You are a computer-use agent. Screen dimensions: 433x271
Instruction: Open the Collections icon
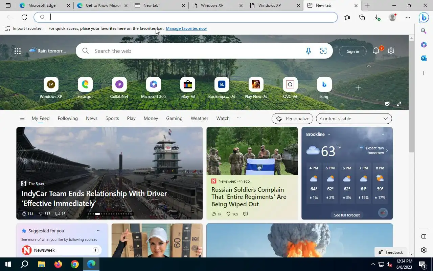(x=362, y=17)
